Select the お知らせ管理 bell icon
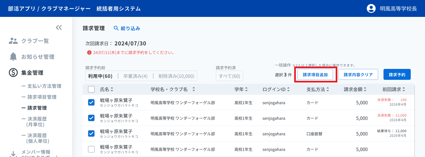 [13, 57]
